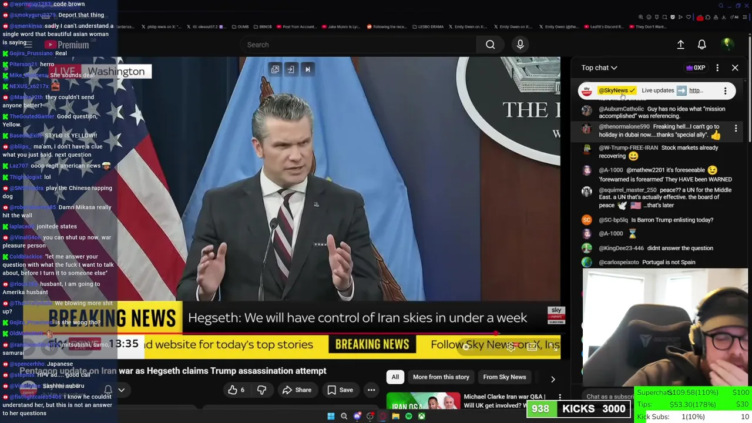This screenshot has width=752, height=423.
Task: Save the video to a playlist
Action: click(x=340, y=390)
